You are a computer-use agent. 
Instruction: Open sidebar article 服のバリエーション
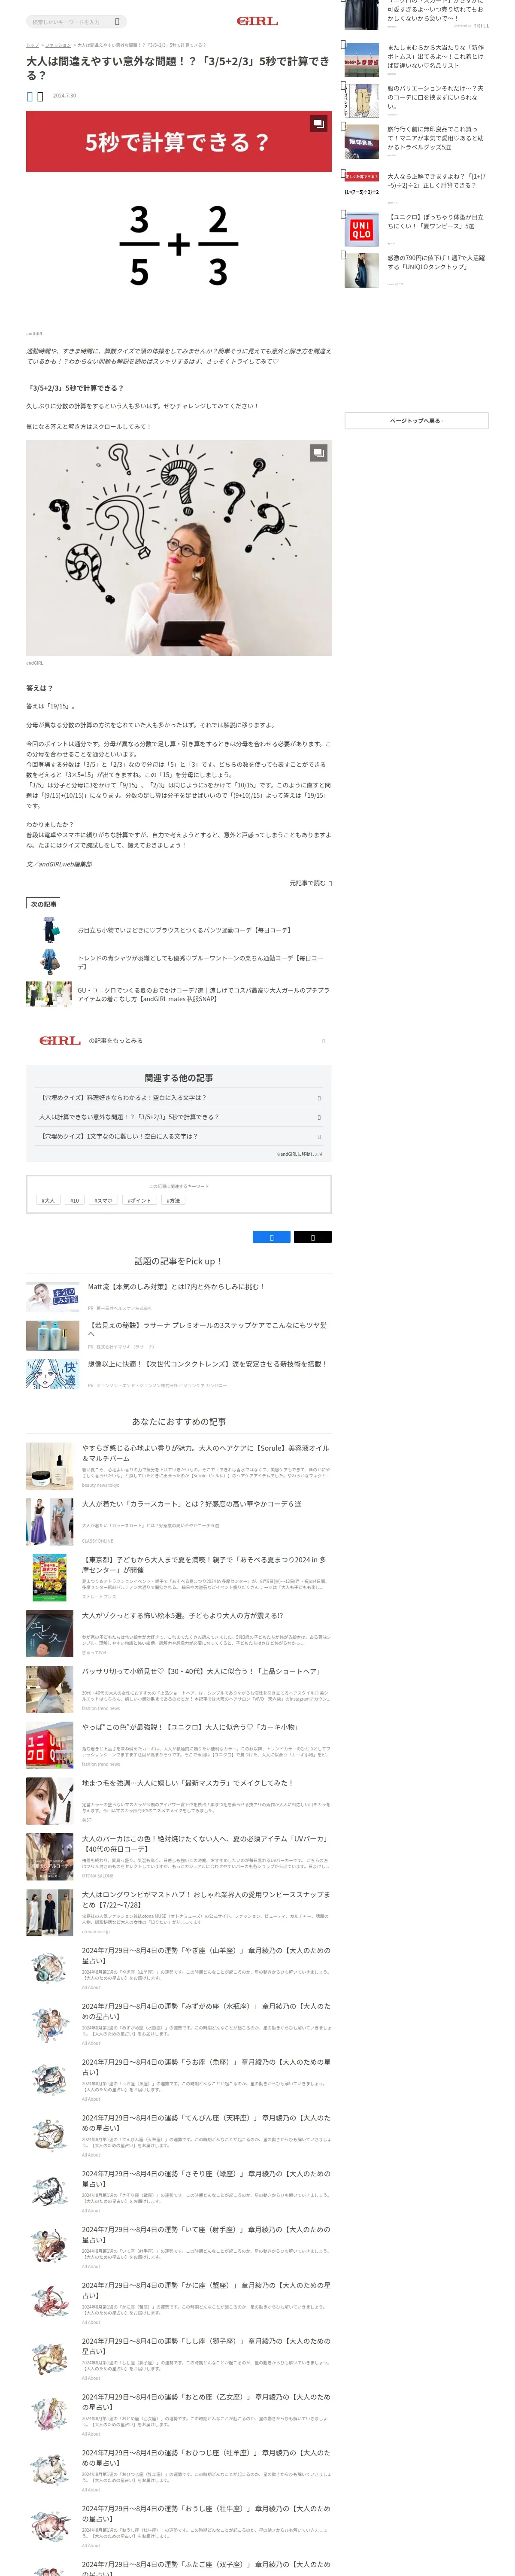tap(435, 97)
